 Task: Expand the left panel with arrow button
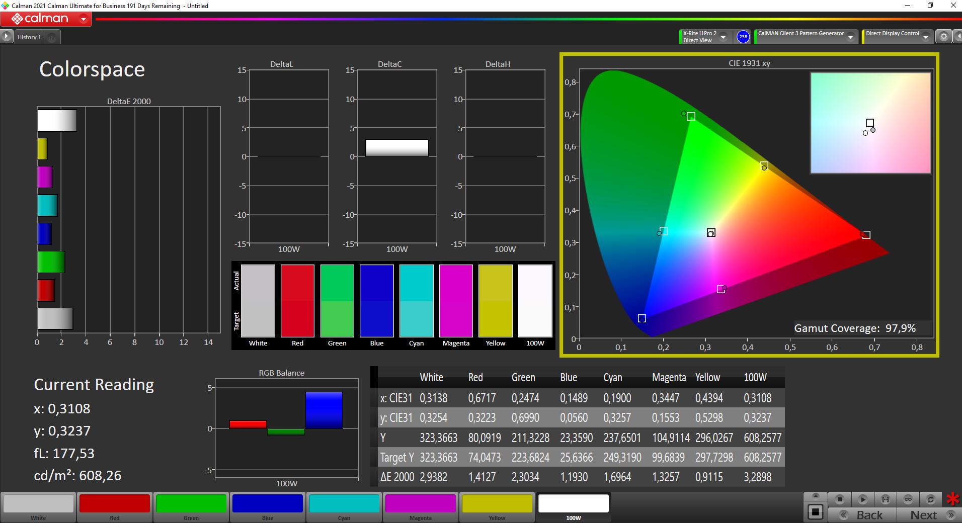pos(6,36)
